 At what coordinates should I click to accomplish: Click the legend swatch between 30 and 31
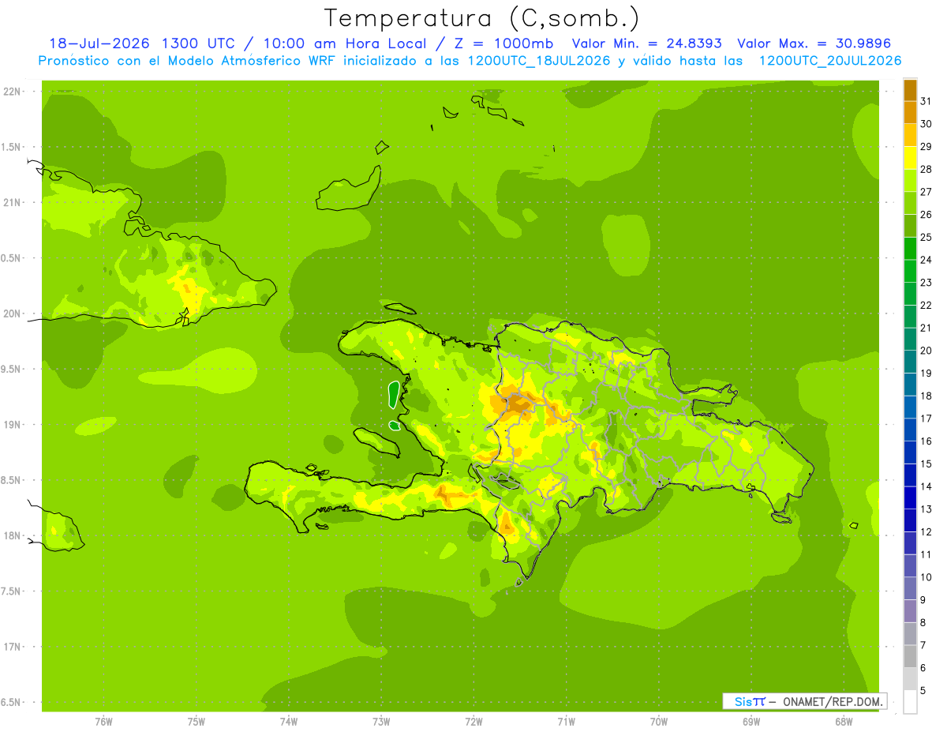click(x=910, y=112)
